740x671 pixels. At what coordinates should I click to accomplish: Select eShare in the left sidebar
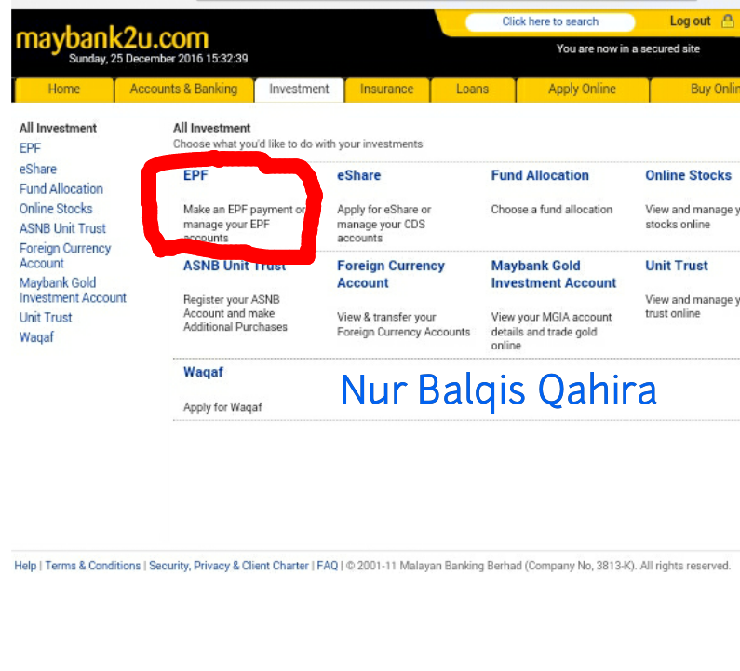coord(38,170)
